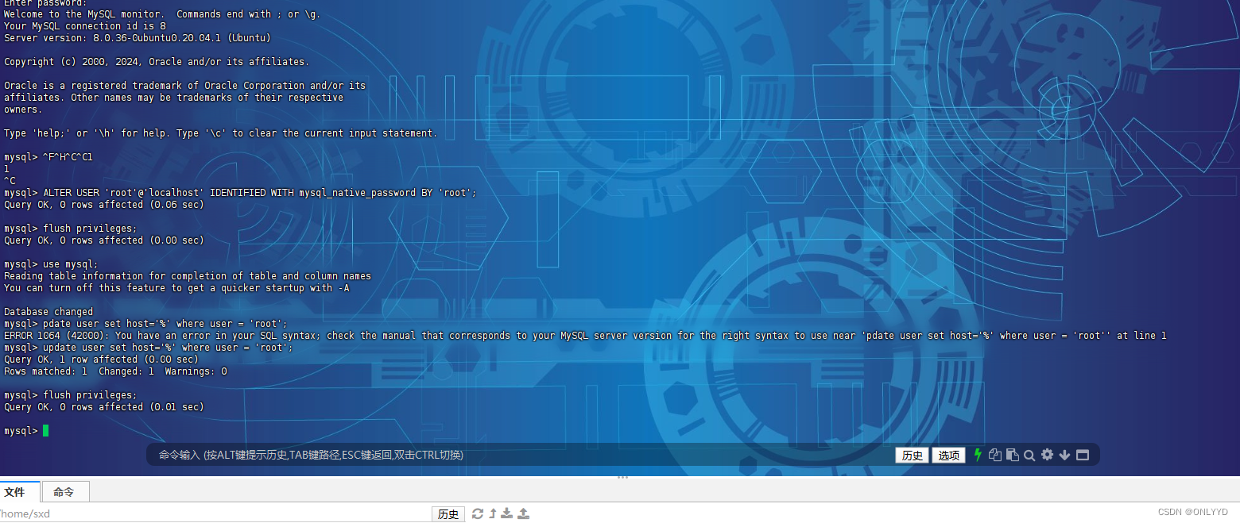The width and height of the screenshot is (1240, 523).
Task: Click 'update user set host' successful command line
Action: (x=149, y=347)
